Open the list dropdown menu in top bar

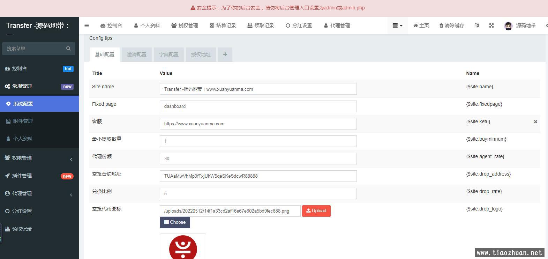397,25
